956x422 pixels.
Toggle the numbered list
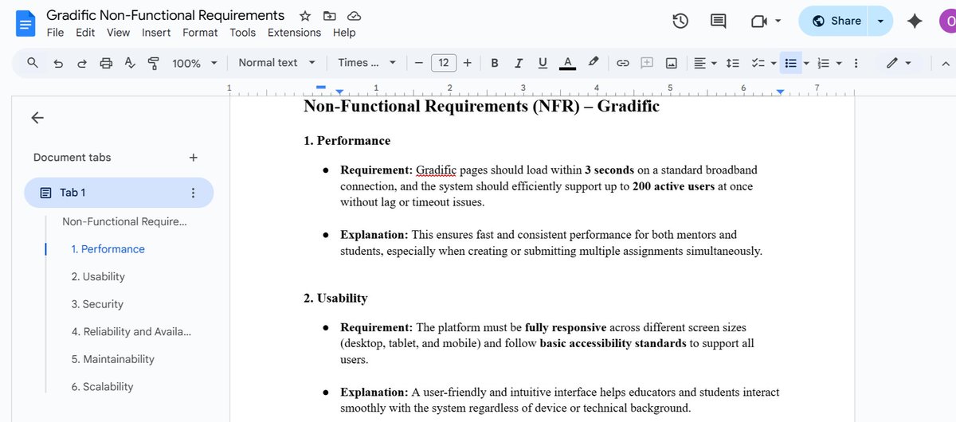tap(825, 63)
